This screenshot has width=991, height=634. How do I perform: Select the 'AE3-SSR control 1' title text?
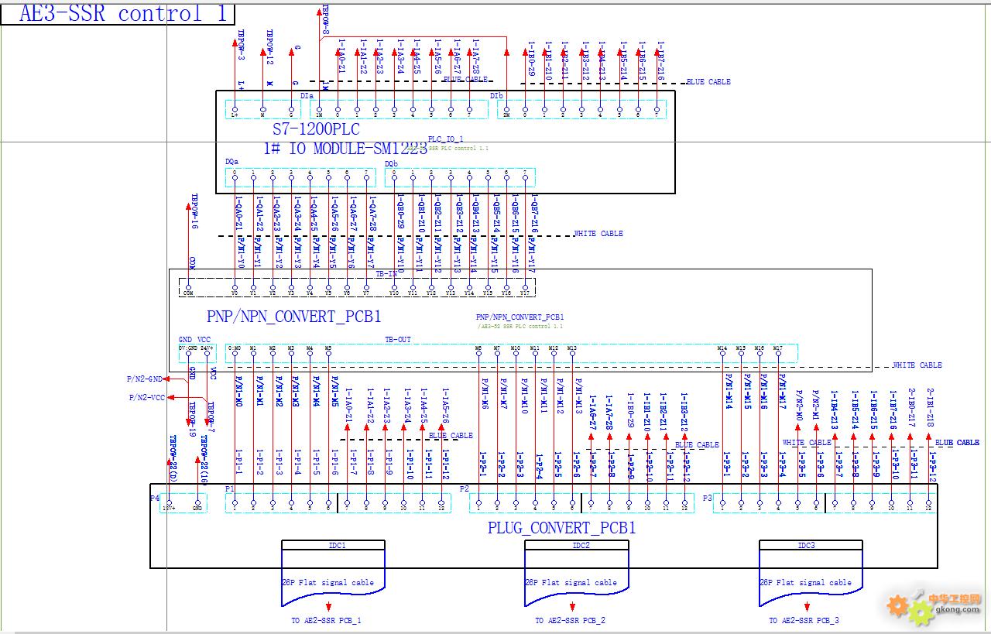tap(122, 13)
